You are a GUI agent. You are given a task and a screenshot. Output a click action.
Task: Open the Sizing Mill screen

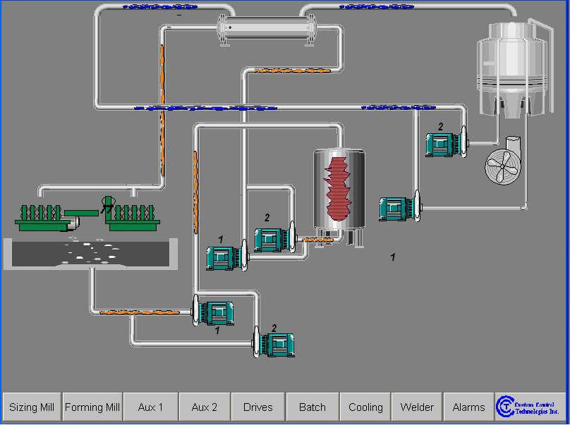31,407
